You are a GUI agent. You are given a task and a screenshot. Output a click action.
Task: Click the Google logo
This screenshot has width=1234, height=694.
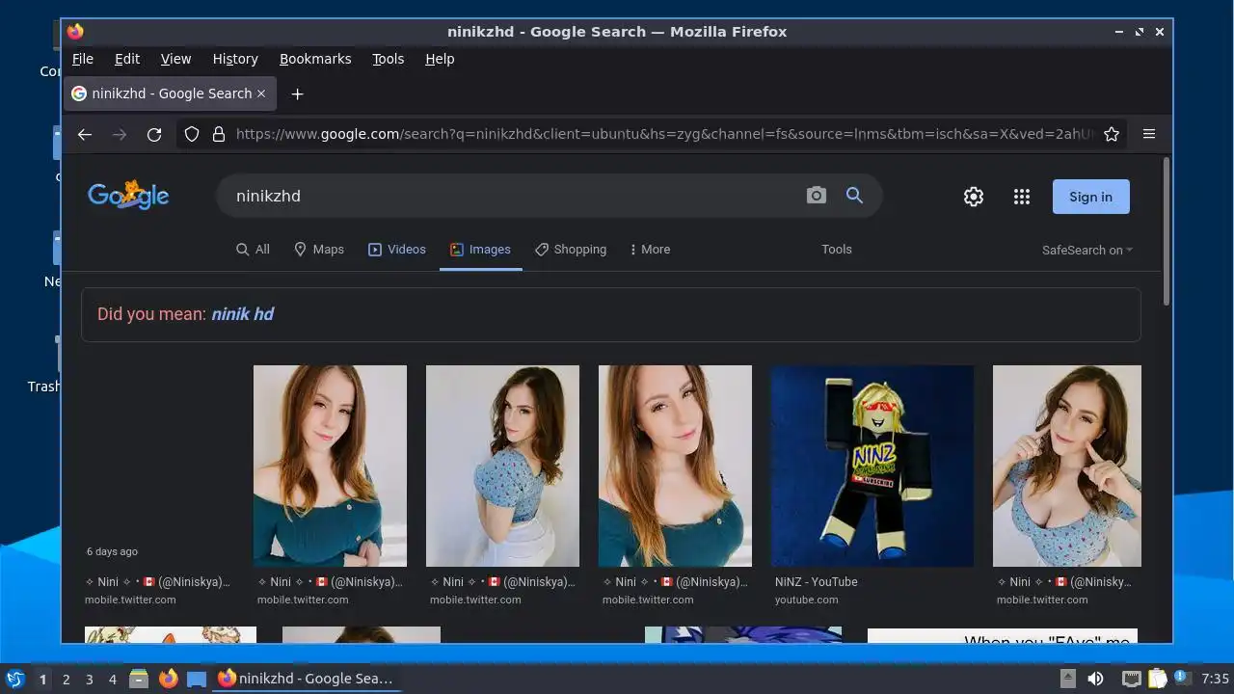coord(128,196)
